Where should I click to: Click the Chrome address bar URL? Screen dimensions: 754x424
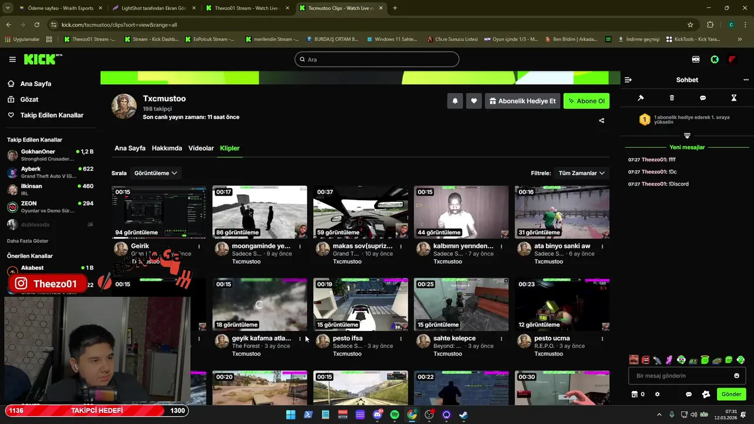coord(119,25)
